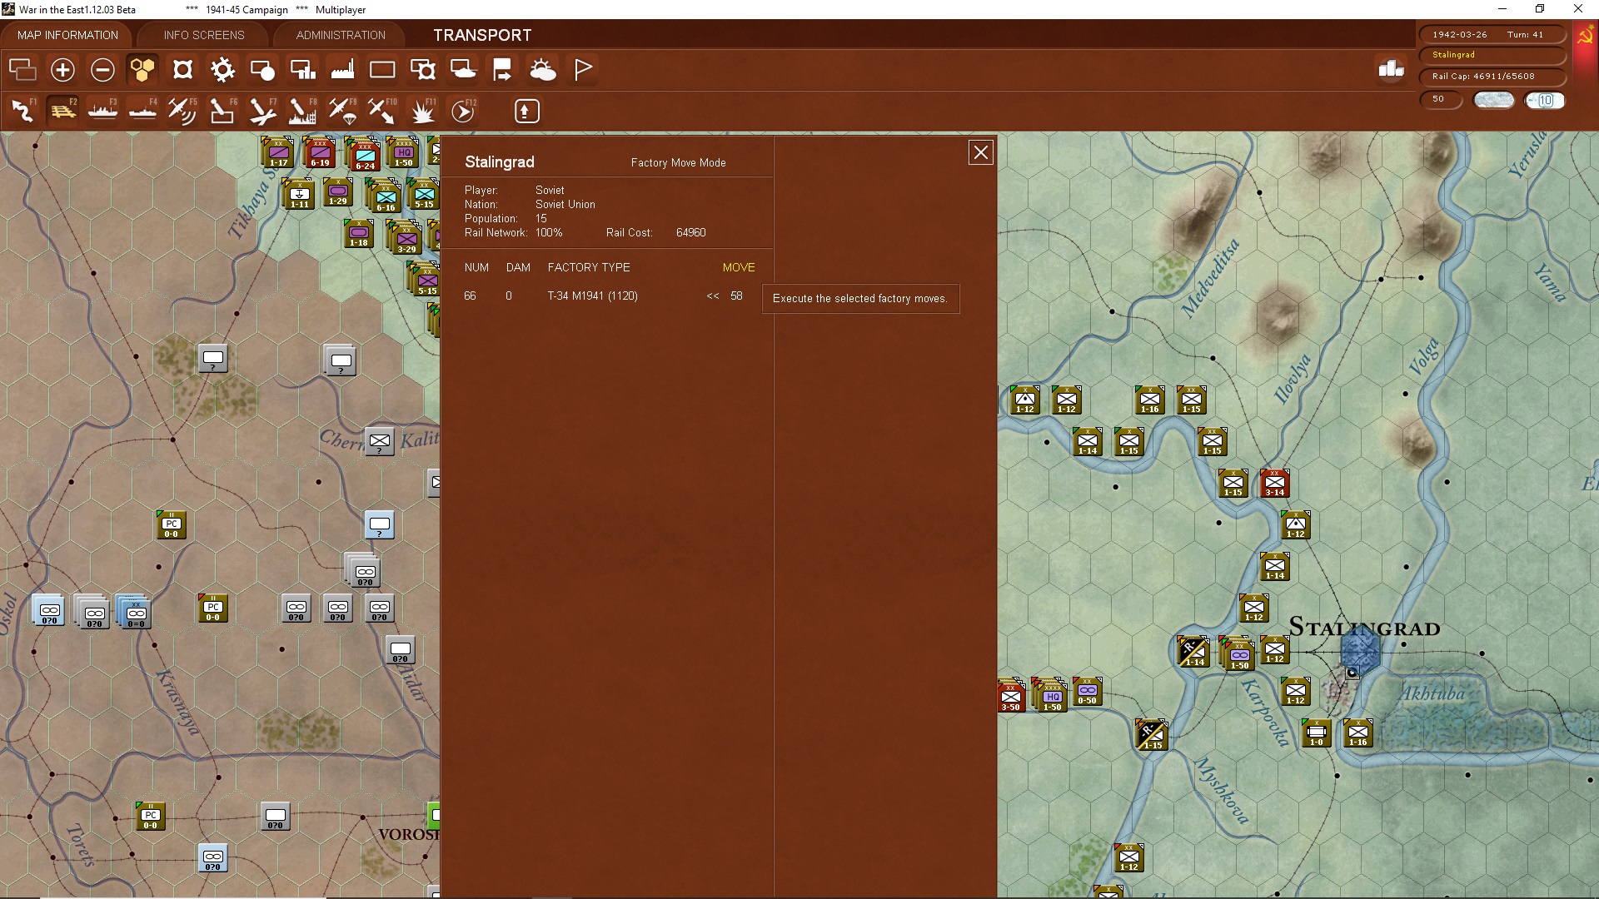Click MOVE to execute factory moves
This screenshot has height=899, width=1599.
739,267
